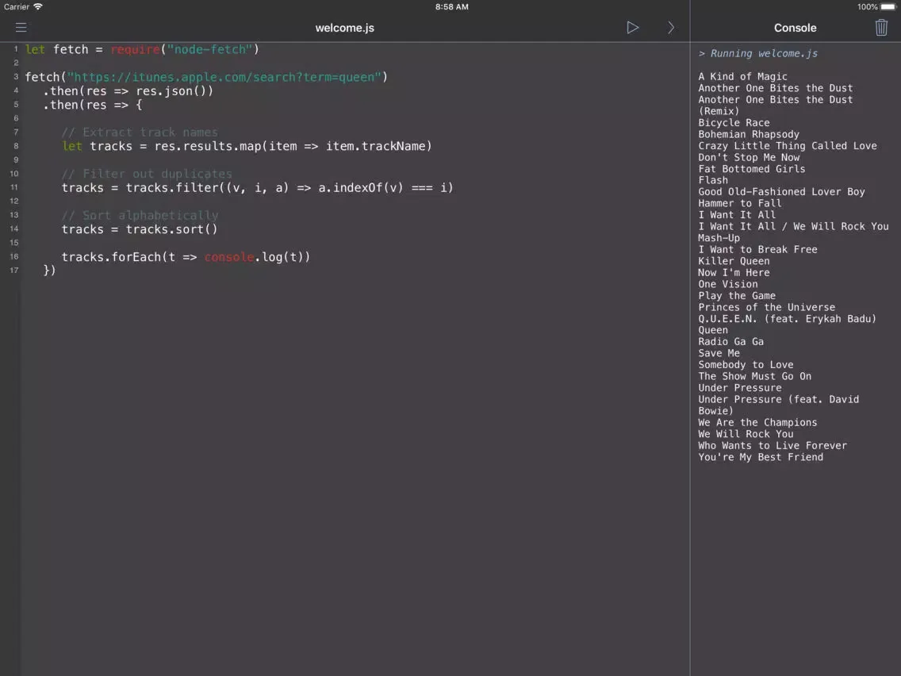Image resolution: width=901 pixels, height=676 pixels.
Task: Click "Bicycle Race" console output
Action: [734, 122]
